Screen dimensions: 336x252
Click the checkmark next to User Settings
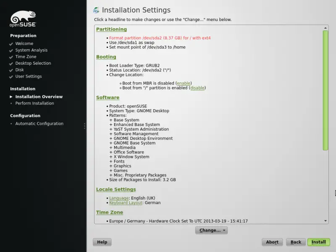click(x=11, y=77)
